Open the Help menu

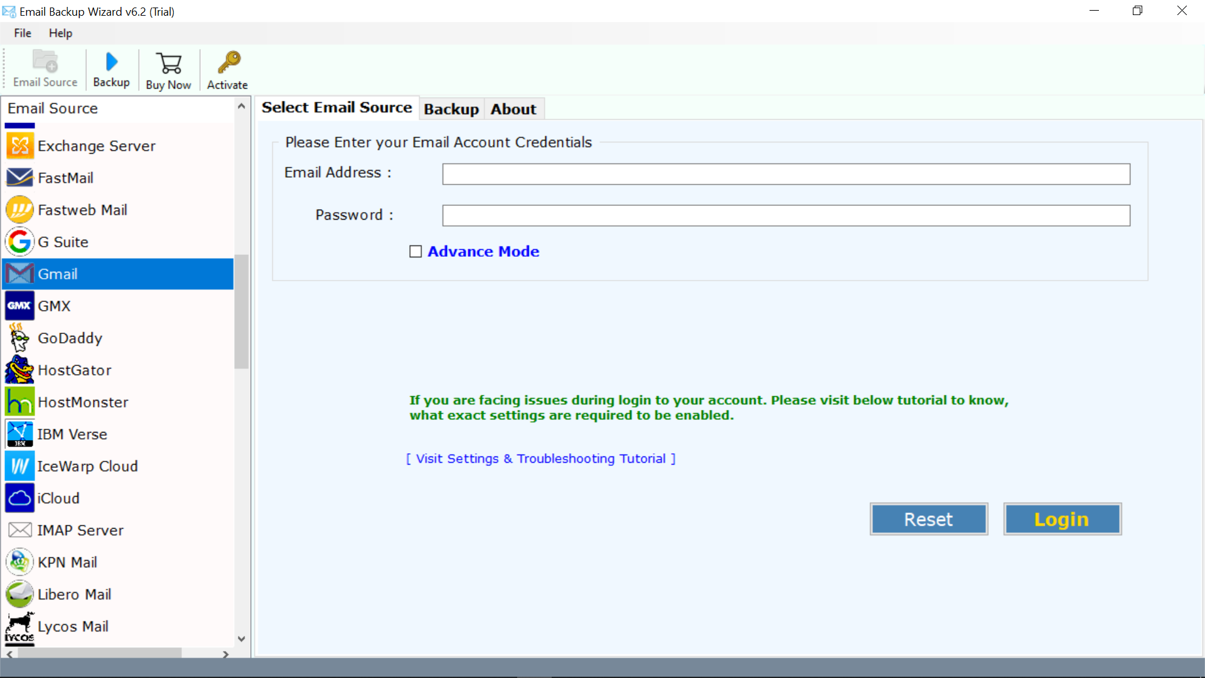(x=60, y=33)
